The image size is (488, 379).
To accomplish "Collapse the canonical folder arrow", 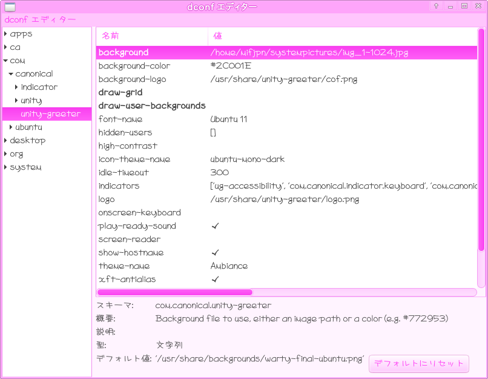I will pos(11,74).
